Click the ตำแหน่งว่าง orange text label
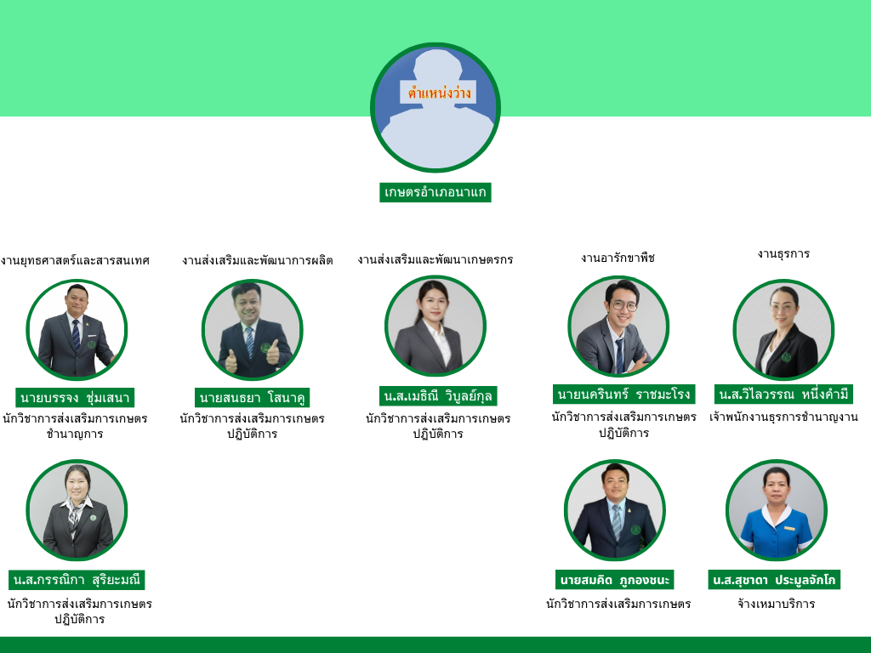 coord(439,92)
